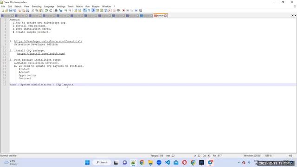This screenshot has height=167, width=297.
Task: Open Find with the binoculars icon
Action: tap(56, 10)
